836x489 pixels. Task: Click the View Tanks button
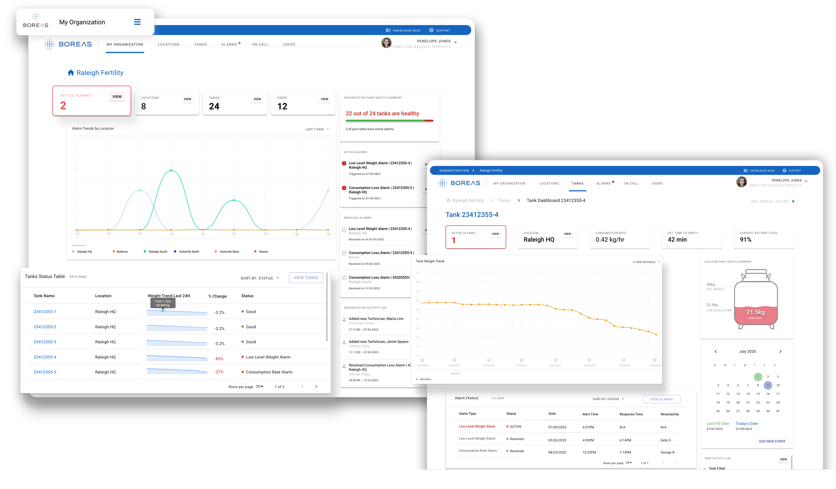point(306,278)
